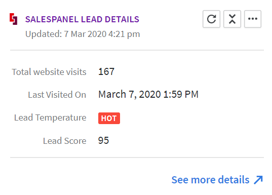Screen dimensions: 272x195
Task: Select the Total website visits value 167
Action: 106,71
